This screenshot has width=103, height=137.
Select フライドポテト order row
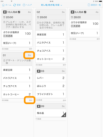point(51,94)
